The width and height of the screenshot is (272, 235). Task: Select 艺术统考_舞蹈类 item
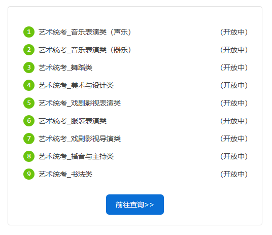point(65,68)
